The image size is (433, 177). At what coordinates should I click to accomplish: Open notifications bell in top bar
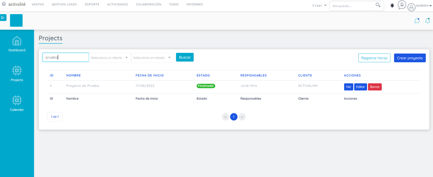tap(402, 5)
